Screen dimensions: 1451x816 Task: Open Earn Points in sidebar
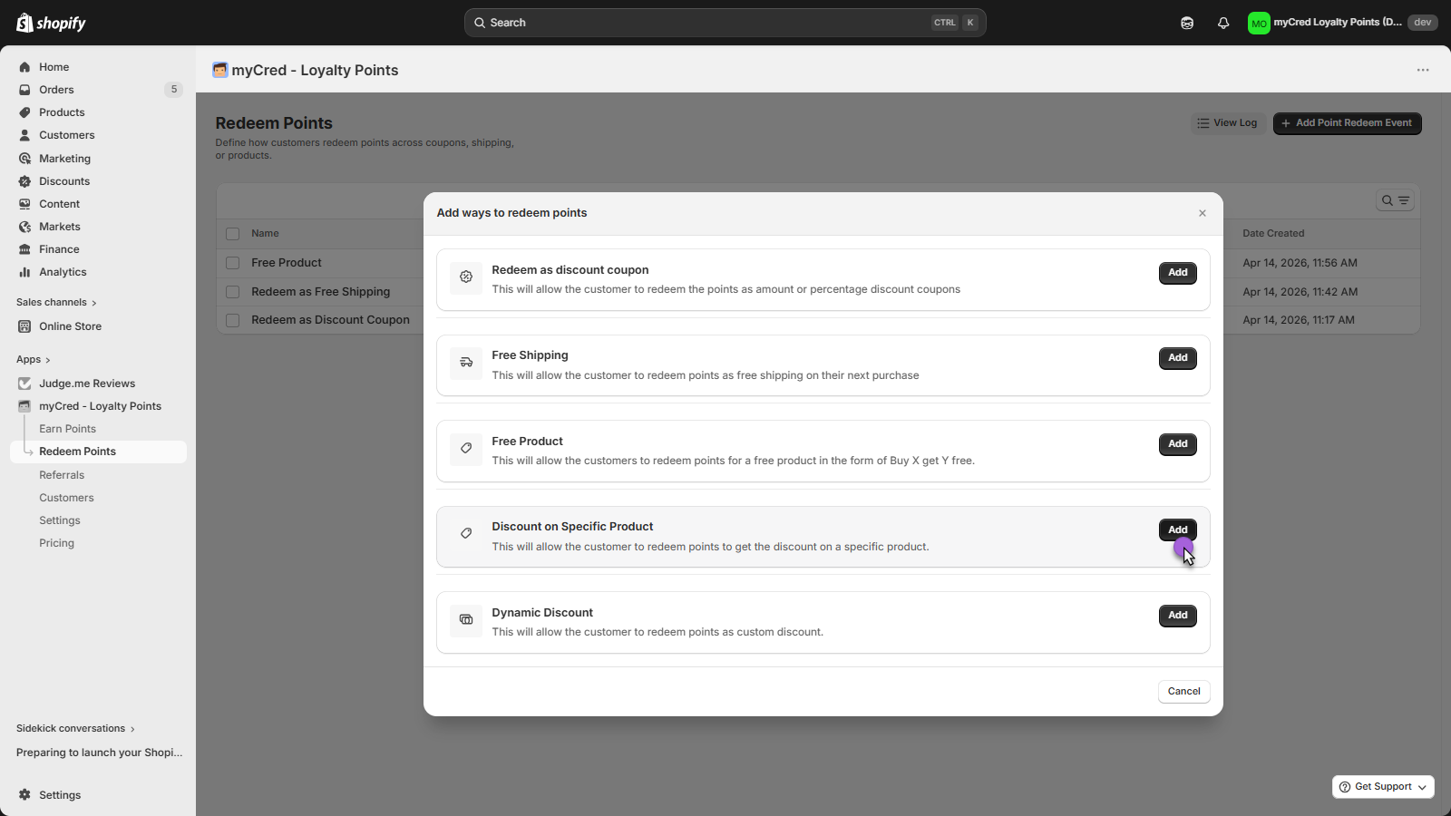click(x=67, y=429)
